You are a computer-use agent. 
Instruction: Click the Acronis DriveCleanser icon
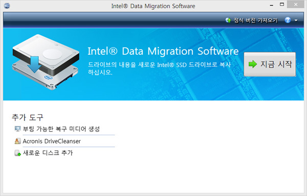coord(17,141)
